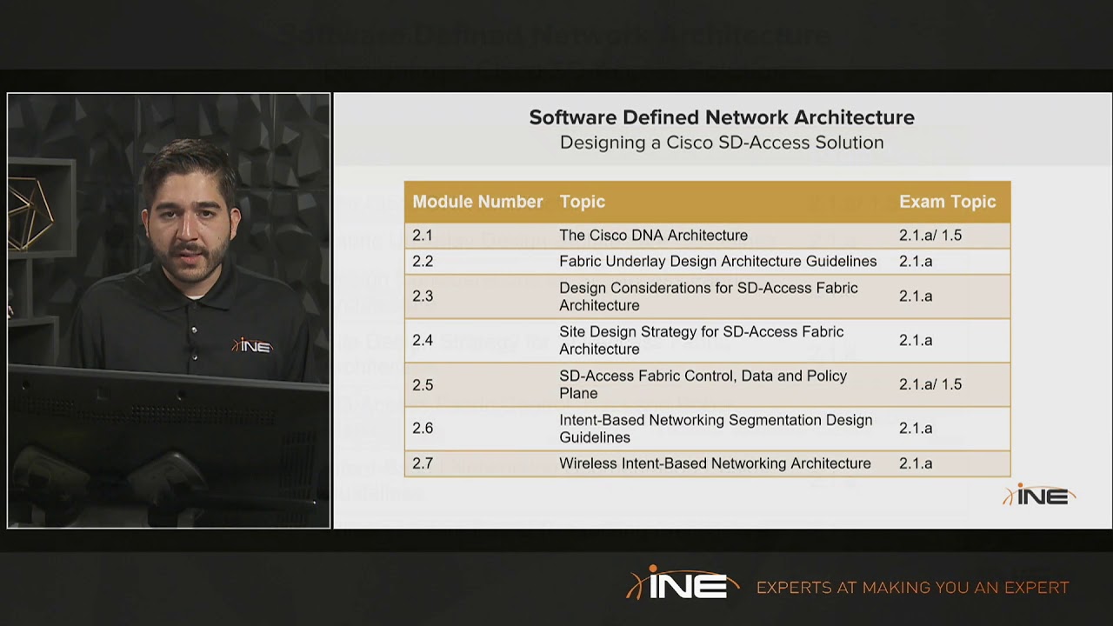Click the INE logo in the bottom banner
The width and height of the screenshot is (1113, 626).
[x=683, y=583]
